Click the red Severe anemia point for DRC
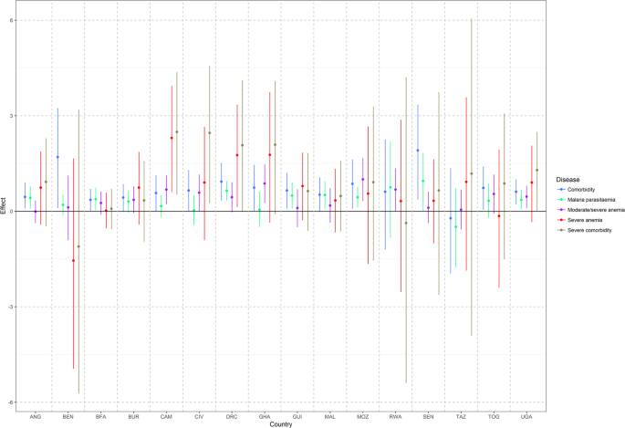The width and height of the screenshot is (625, 428). coord(237,155)
